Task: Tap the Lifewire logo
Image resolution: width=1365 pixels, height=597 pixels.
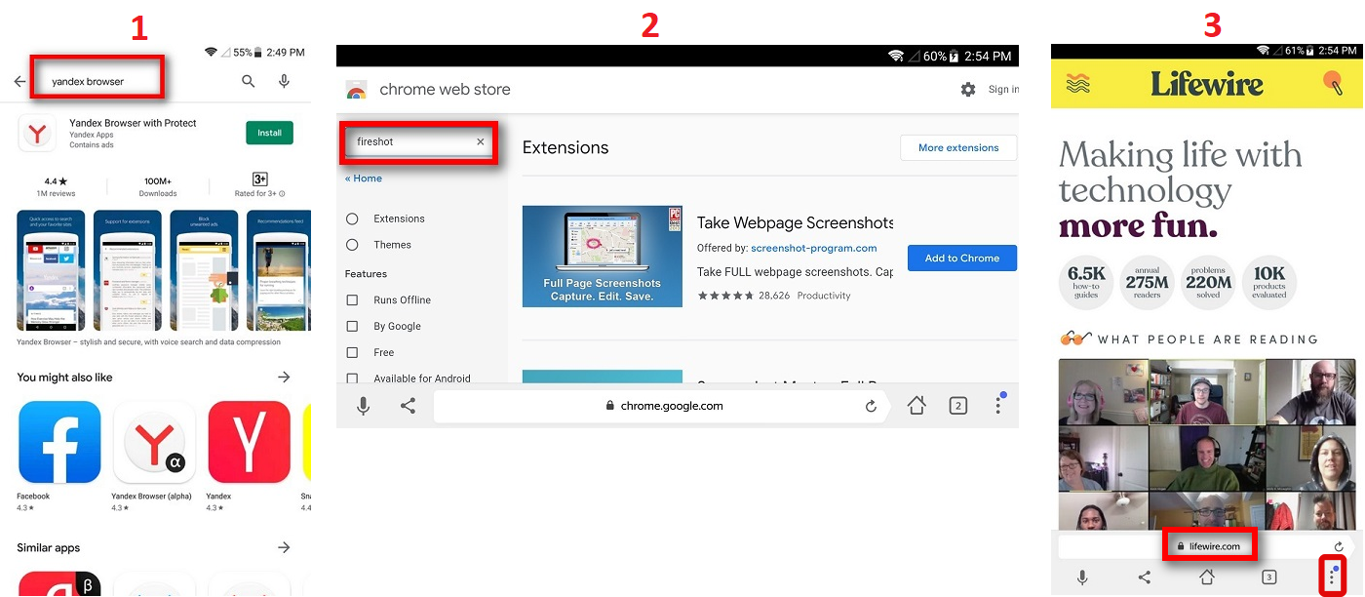Action: pos(1207,84)
